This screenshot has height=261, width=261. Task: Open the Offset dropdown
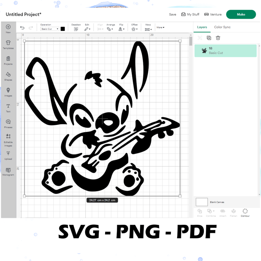click(x=134, y=29)
